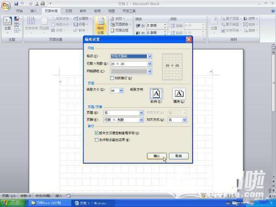Click 页面边框 page borders ribbon button

[x=120, y=30]
